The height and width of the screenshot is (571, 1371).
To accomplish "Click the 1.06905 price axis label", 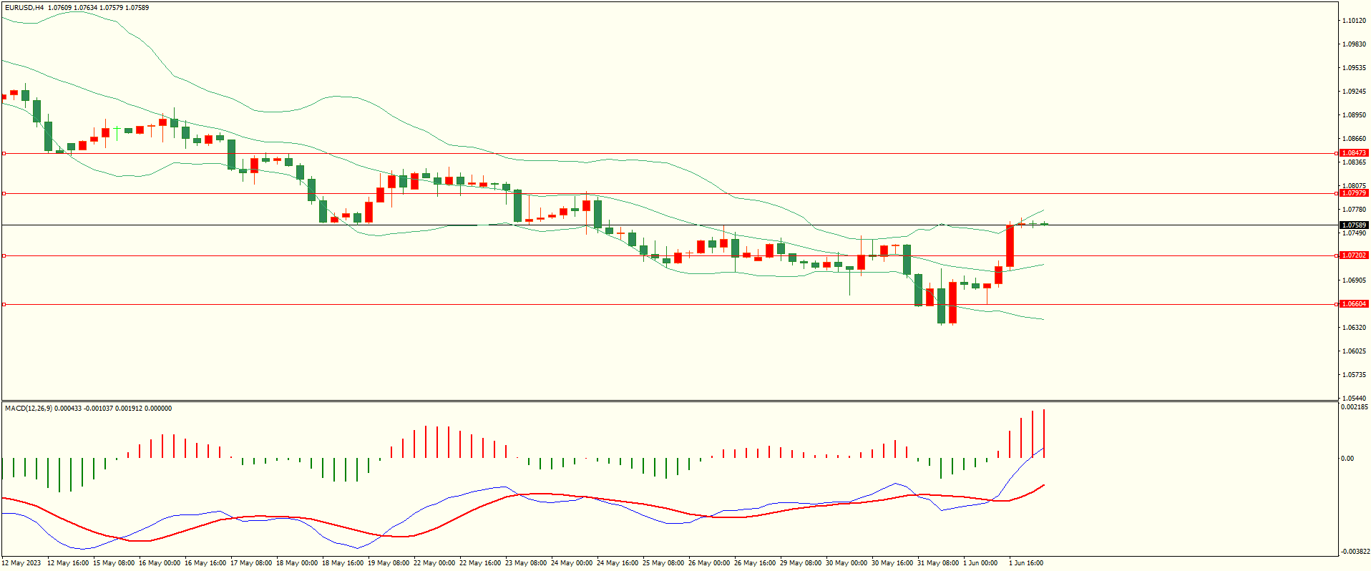I will 1354,280.
